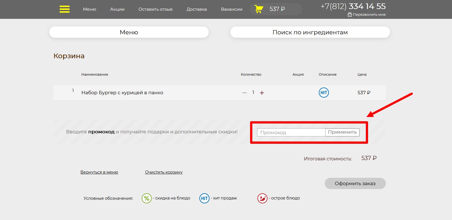The image size is (452, 220).
Task: Select the large white Меню tab button
Action: (129, 32)
